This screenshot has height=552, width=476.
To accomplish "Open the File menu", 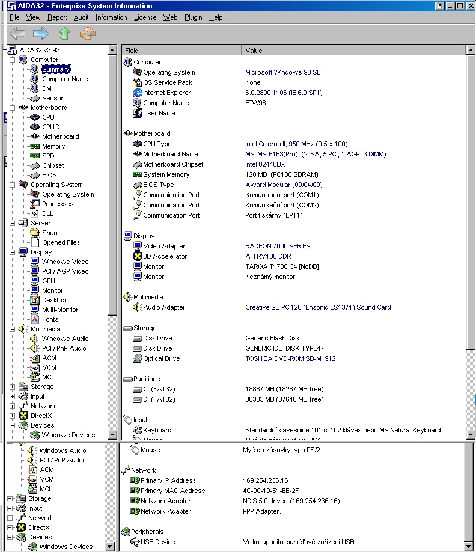I will click(x=14, y=17).
